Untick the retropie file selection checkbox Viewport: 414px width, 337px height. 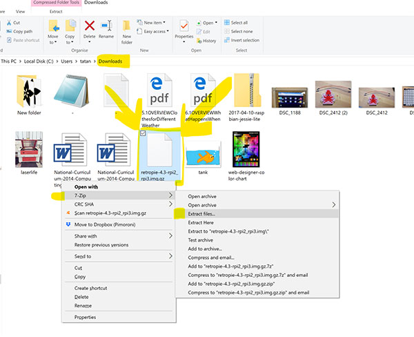click(143, 133)
